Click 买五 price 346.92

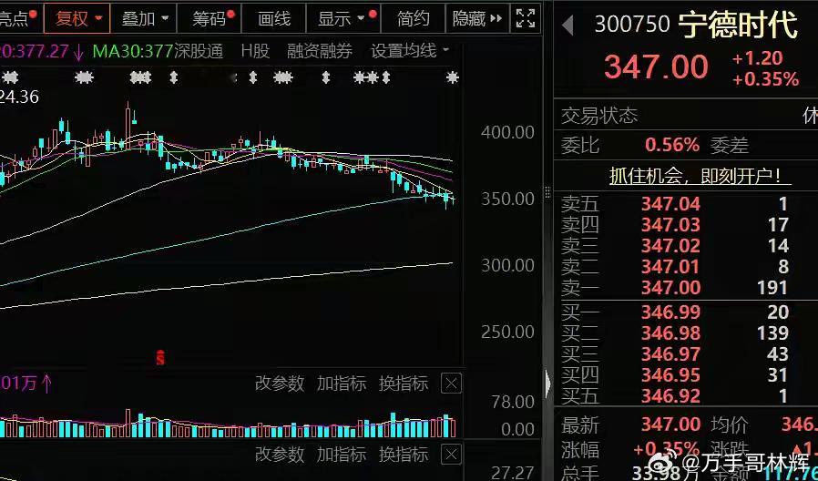670,396
